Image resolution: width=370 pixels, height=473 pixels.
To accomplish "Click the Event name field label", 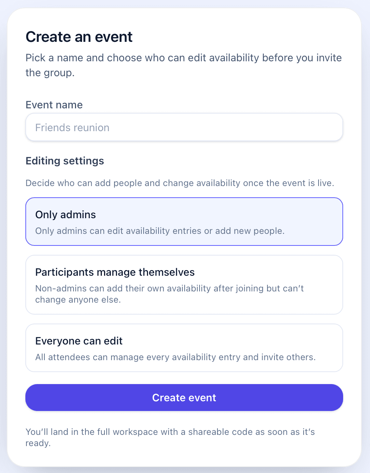I will [54, 105].
